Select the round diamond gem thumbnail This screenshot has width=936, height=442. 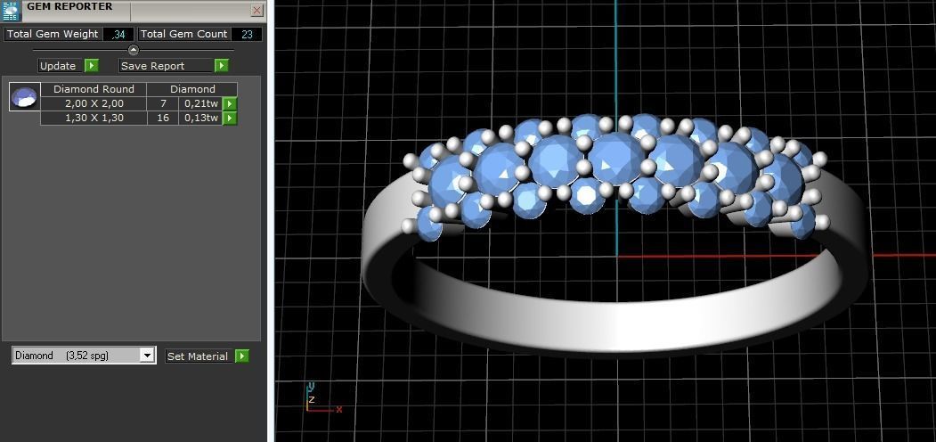point(24,97)
